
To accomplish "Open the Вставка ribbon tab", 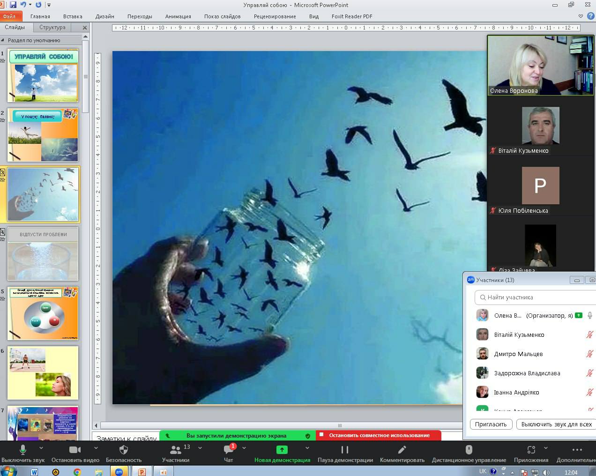I will [x=73, y=16].
